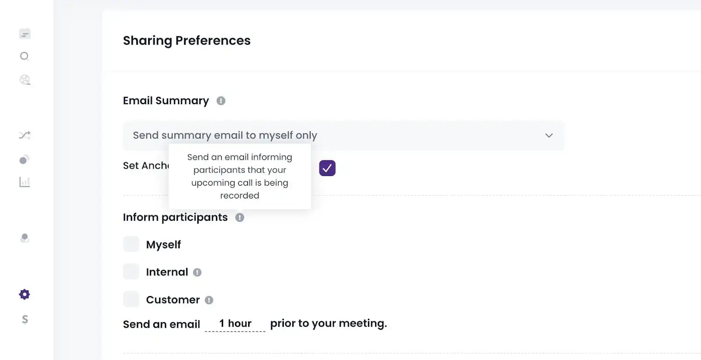
Task: Select the settings gear icon
Action: click(24, 294)
